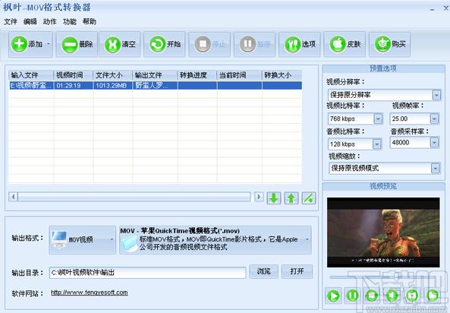Open the 文件 menu
Image resolution: width=450 pixels, height=313 pixels.
point(11,21)
